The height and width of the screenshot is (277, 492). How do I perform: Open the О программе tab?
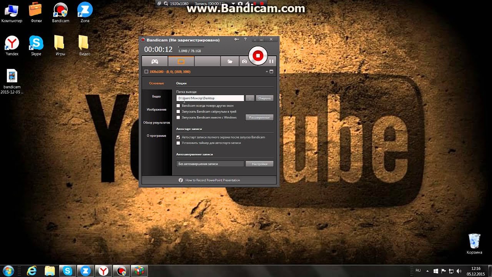(x=156, y=136)
